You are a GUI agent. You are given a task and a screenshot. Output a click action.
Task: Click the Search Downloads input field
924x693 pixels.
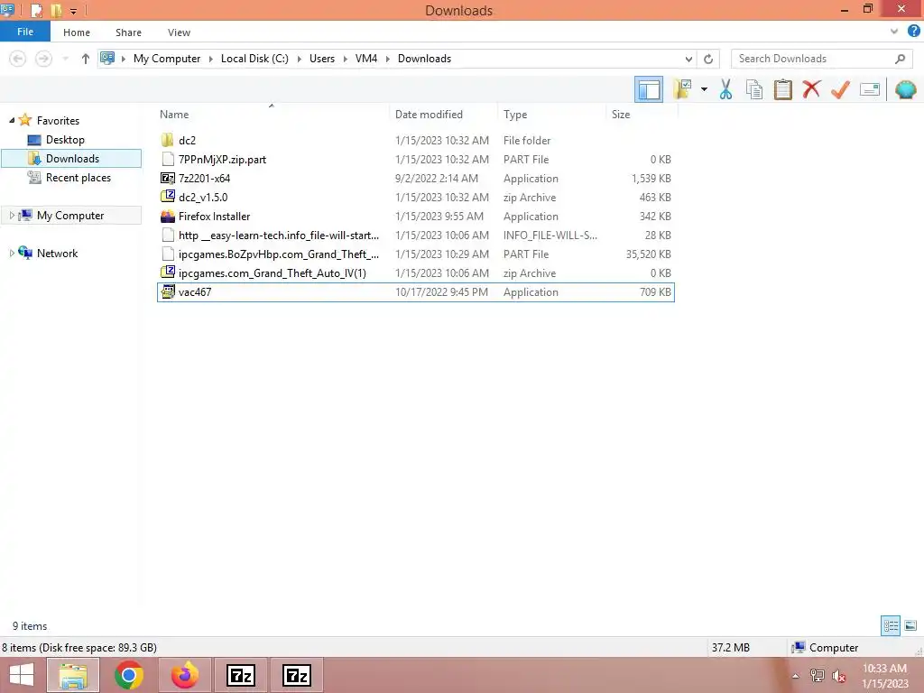coord(813,59)
